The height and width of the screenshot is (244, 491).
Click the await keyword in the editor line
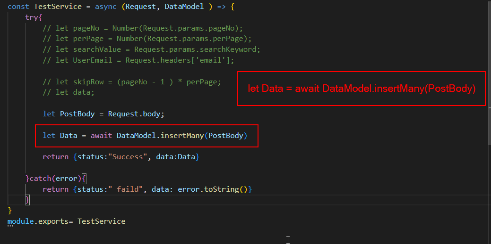(x=100, y=136)
